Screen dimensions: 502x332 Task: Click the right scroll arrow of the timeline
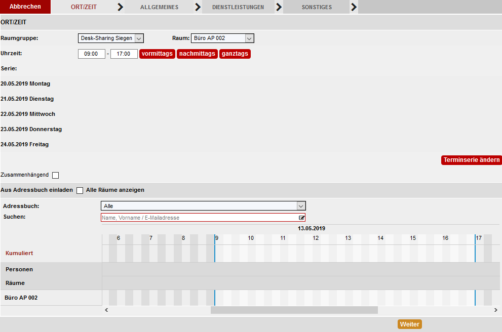click(x=495, y=310)
